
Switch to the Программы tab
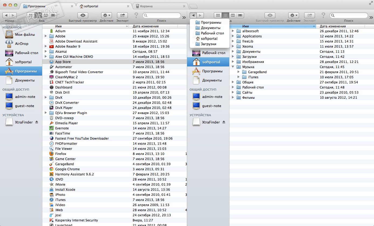[x=48, y=6]
